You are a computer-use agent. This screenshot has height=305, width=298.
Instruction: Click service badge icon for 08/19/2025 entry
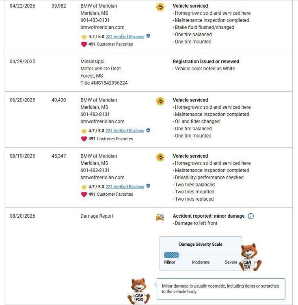click(x=160, y=157)
